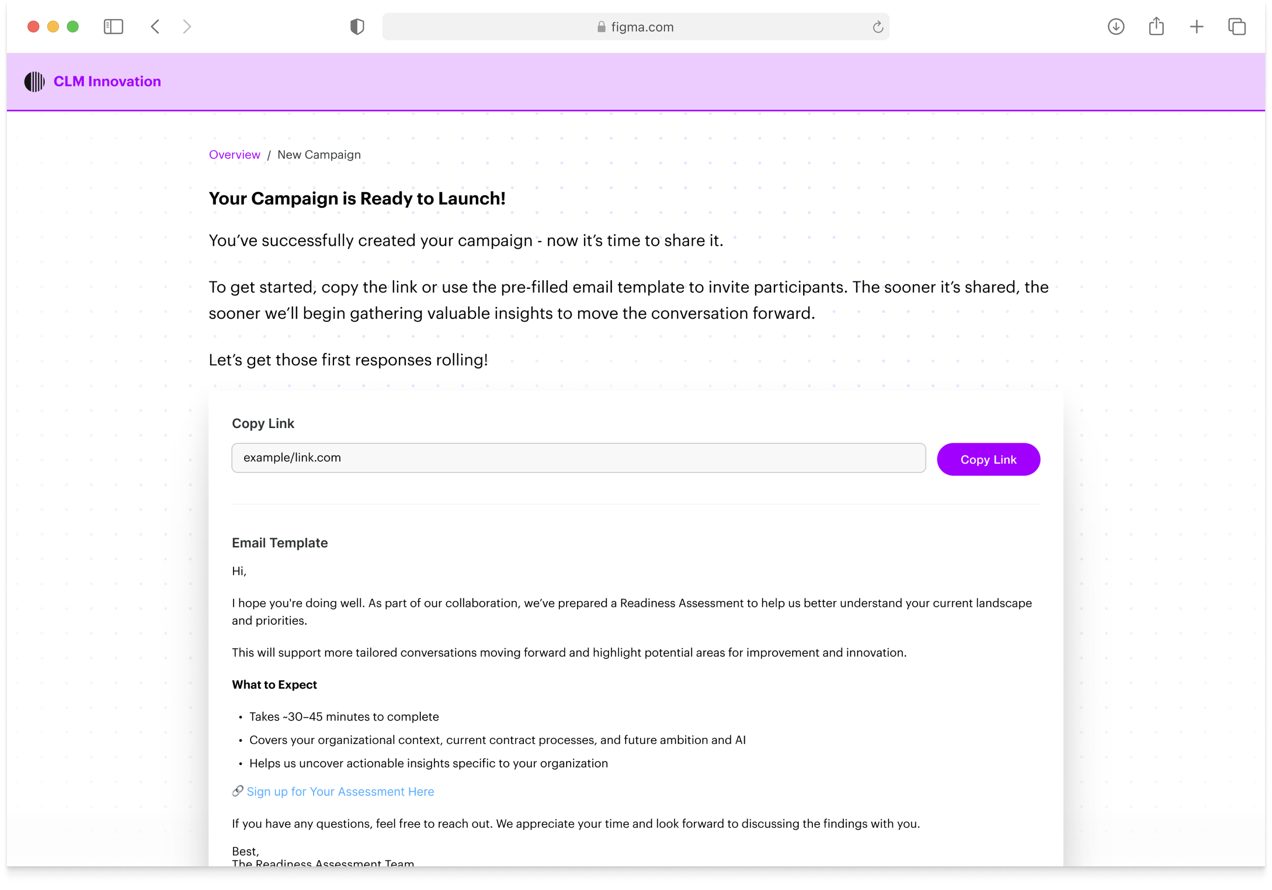Screen dimensions: 1272x890
Task: Follow Sign up for Your Assessment Here
Action: coord(340,791)
